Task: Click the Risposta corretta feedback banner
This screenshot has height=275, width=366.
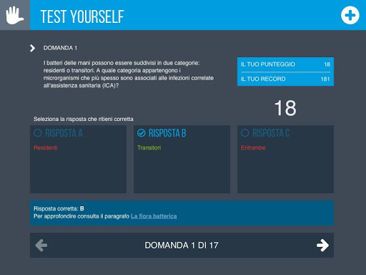Action: coord(182,213)
